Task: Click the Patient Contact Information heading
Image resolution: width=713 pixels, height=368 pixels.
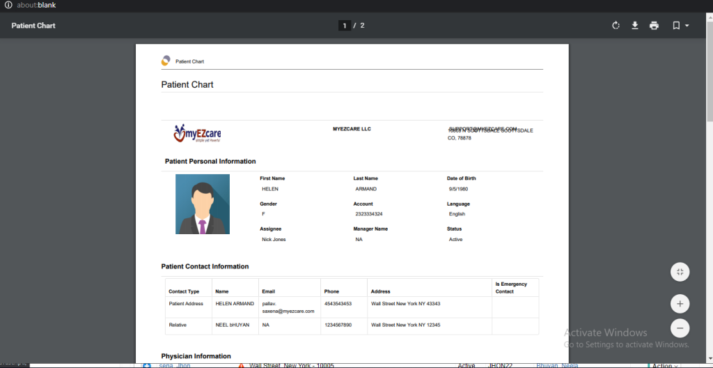Action: 205,266
